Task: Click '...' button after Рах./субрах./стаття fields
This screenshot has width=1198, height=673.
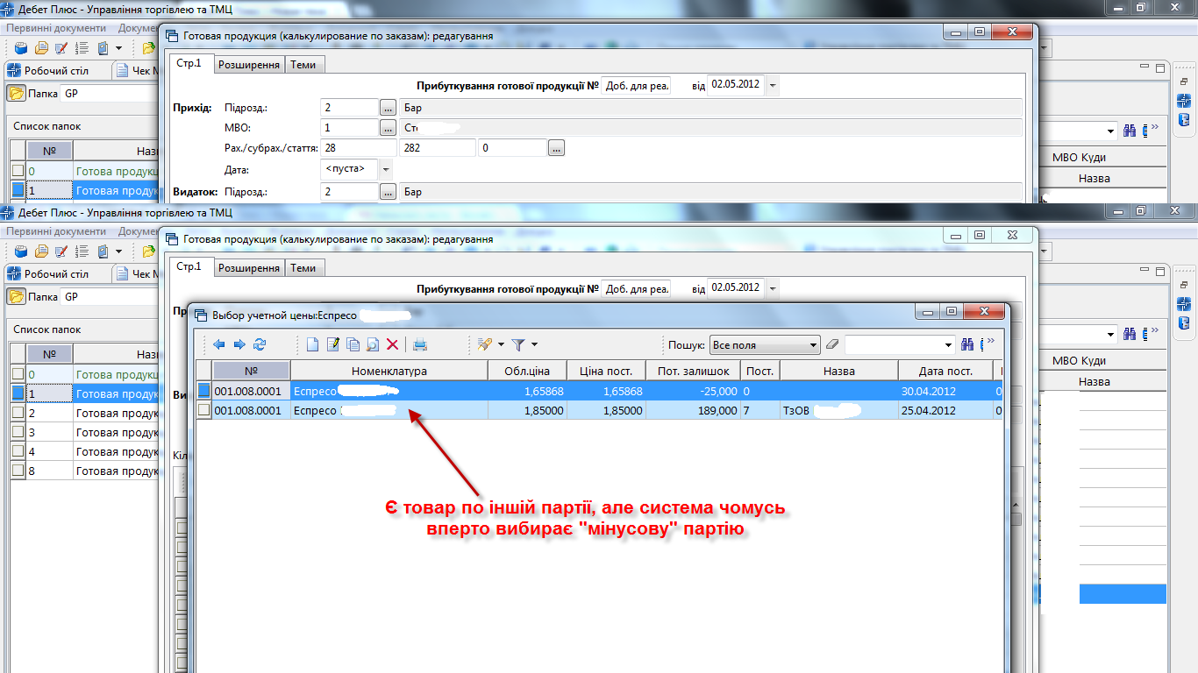Action: pos(556,148)
